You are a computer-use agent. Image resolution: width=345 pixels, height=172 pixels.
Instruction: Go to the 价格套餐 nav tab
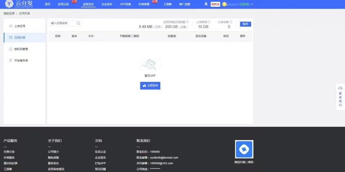coord(145,4)
